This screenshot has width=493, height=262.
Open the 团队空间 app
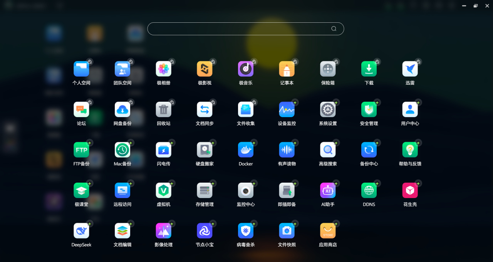(x=122, y=69)
